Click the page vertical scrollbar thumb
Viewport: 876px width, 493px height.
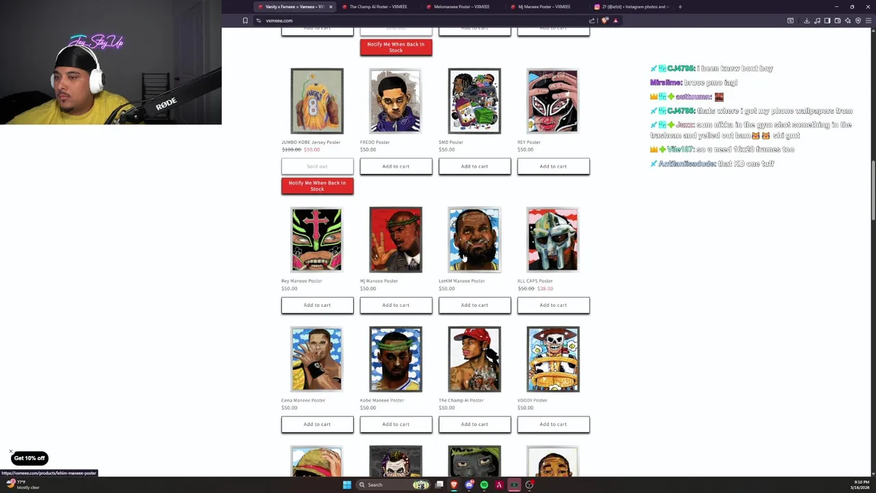pos(873,190)
